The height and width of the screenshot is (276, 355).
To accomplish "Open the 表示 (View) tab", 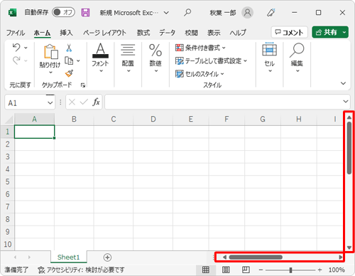I will pos(214,33).
